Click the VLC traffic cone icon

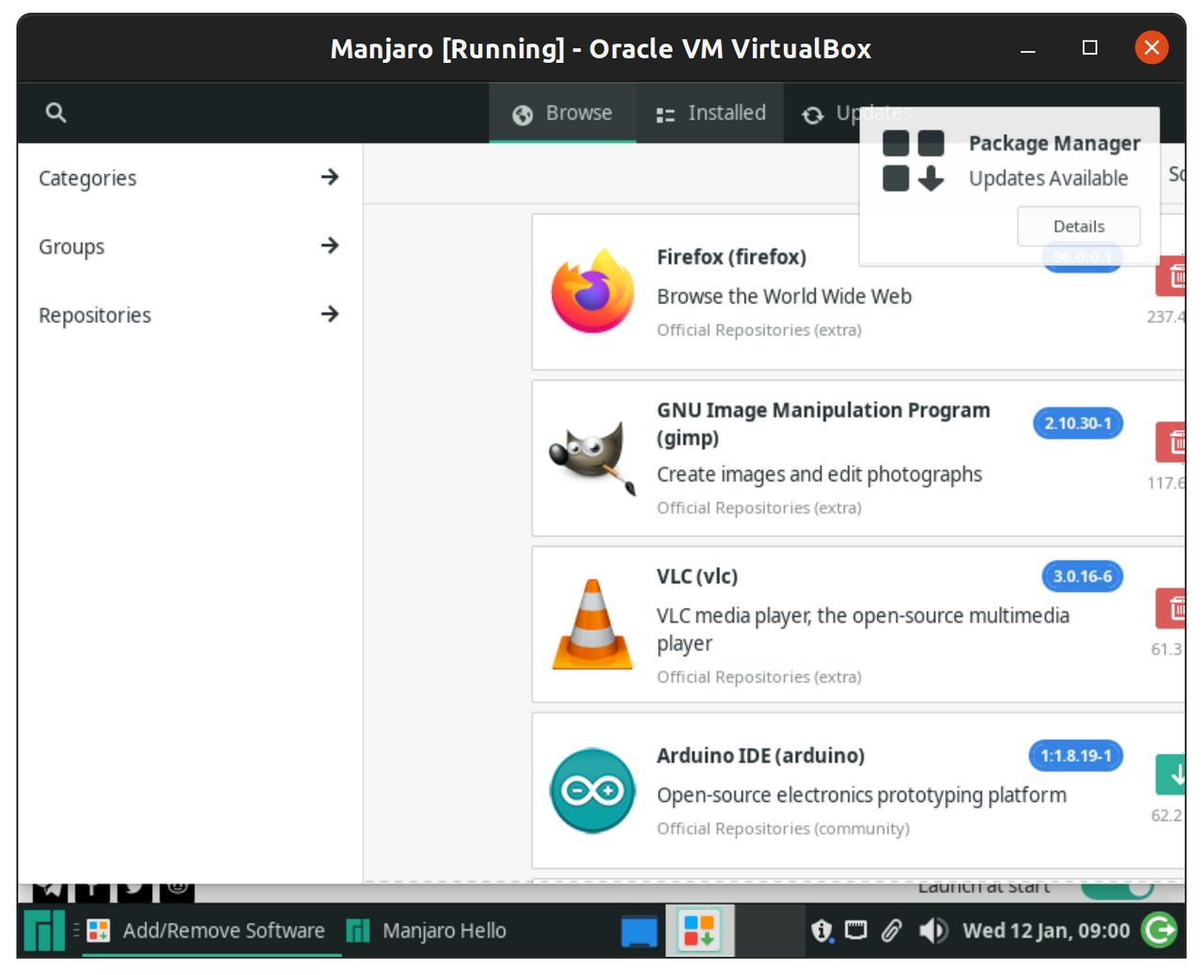click(592, 624)
